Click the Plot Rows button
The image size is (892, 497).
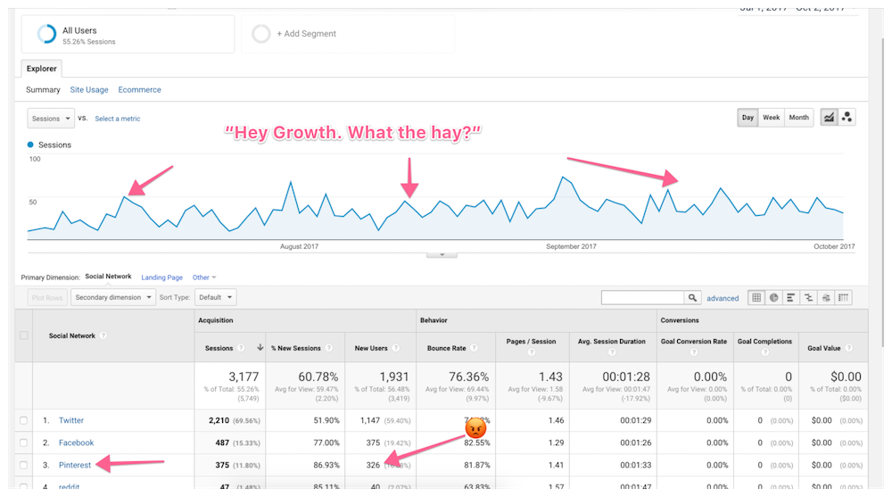(x=47, y=297)
